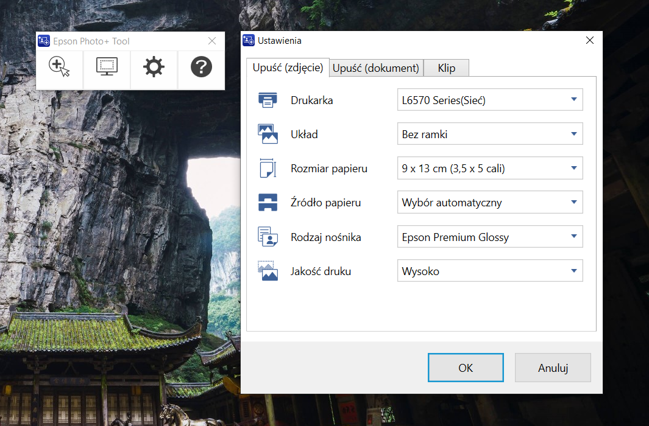Click the zoom-in capture tool icon
This screenshot has width=649, height=426.
coord(59,67)
